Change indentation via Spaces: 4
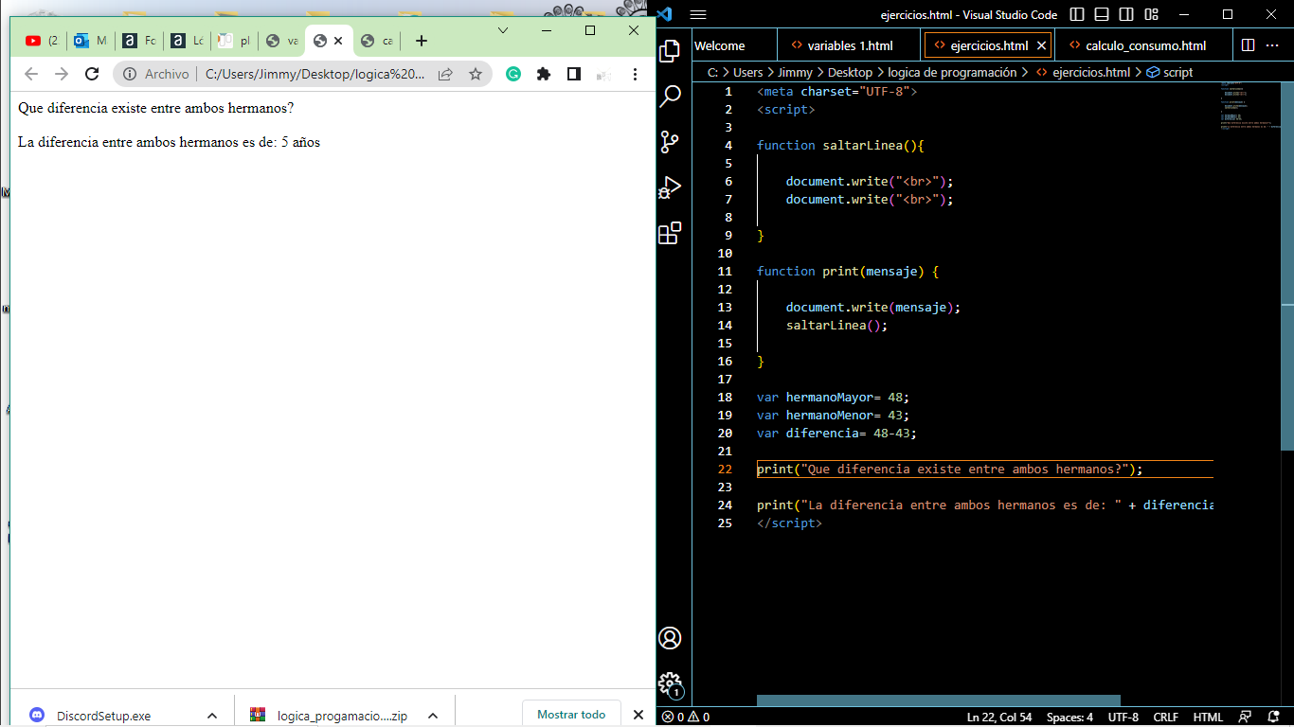This screenshot has height=727, width=1294. [x=1069, y=717]
